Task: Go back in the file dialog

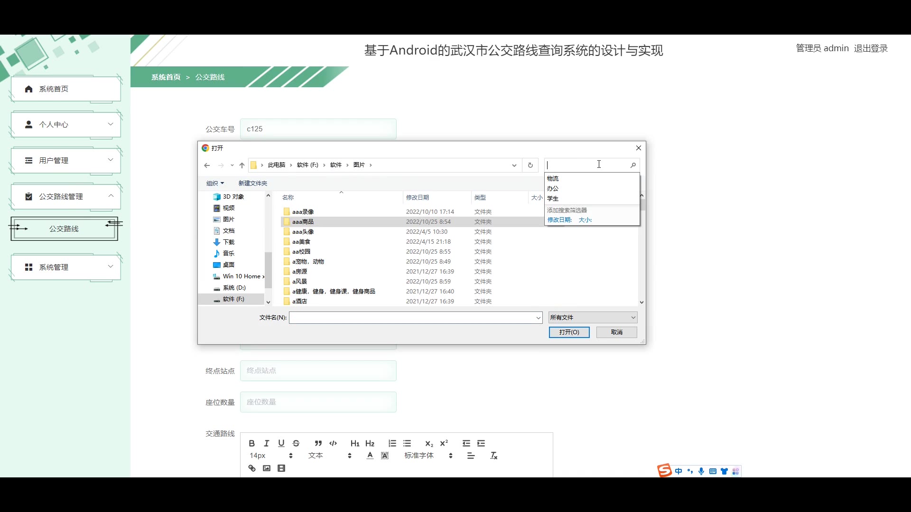Action: [207, 165]
